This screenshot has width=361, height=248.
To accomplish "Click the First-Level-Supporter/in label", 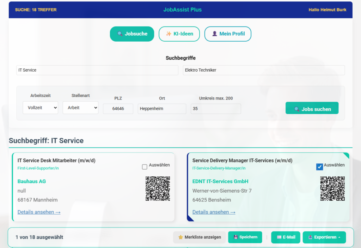I will point(38,168).
